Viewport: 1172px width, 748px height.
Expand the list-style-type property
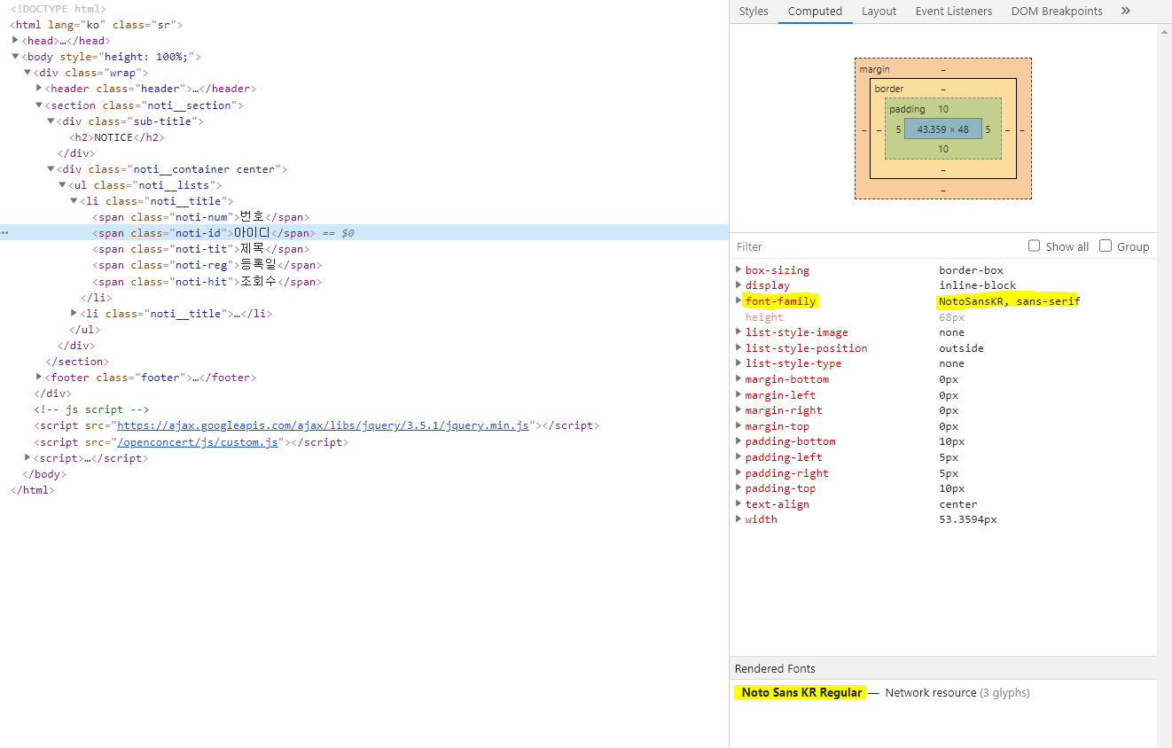[x=738, y=363]
